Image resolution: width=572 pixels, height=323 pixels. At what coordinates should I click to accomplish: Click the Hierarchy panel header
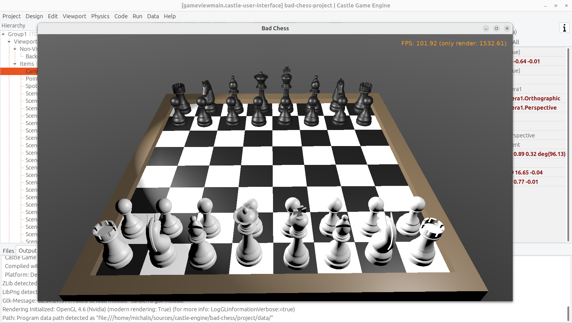(x=14, y=25)
